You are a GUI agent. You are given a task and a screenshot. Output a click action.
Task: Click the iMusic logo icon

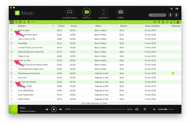(x=17, y=13)
